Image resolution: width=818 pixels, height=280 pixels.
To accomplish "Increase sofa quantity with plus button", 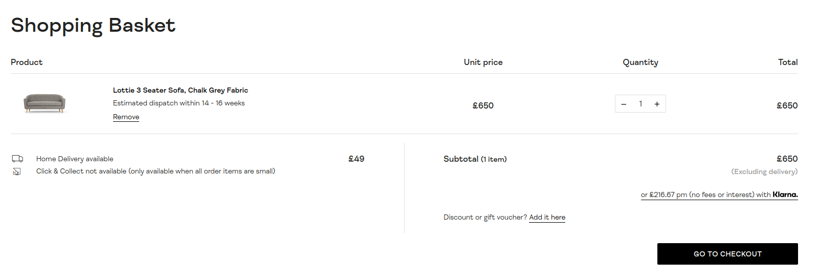I will pos(657,104).
